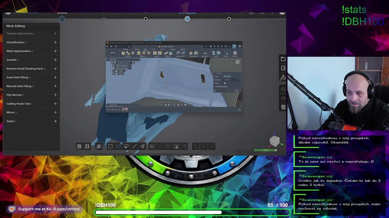Expand Remove Small Floating Parts section
This screenshot has width=389, height=218.
55,69
